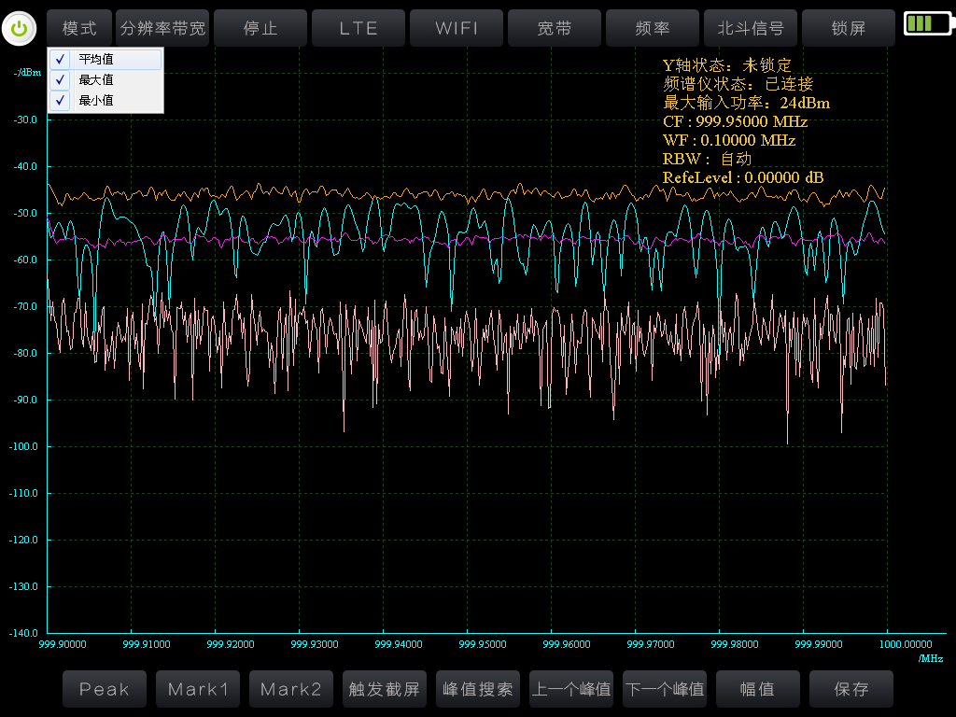
Task: Click 最大输入功率: 24dBm text
Action: [x=747, y=103]
